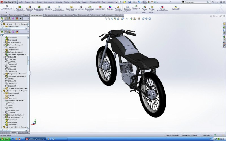
Task: Open the Датчик sensor tool
Action: (x=81, y=8)
